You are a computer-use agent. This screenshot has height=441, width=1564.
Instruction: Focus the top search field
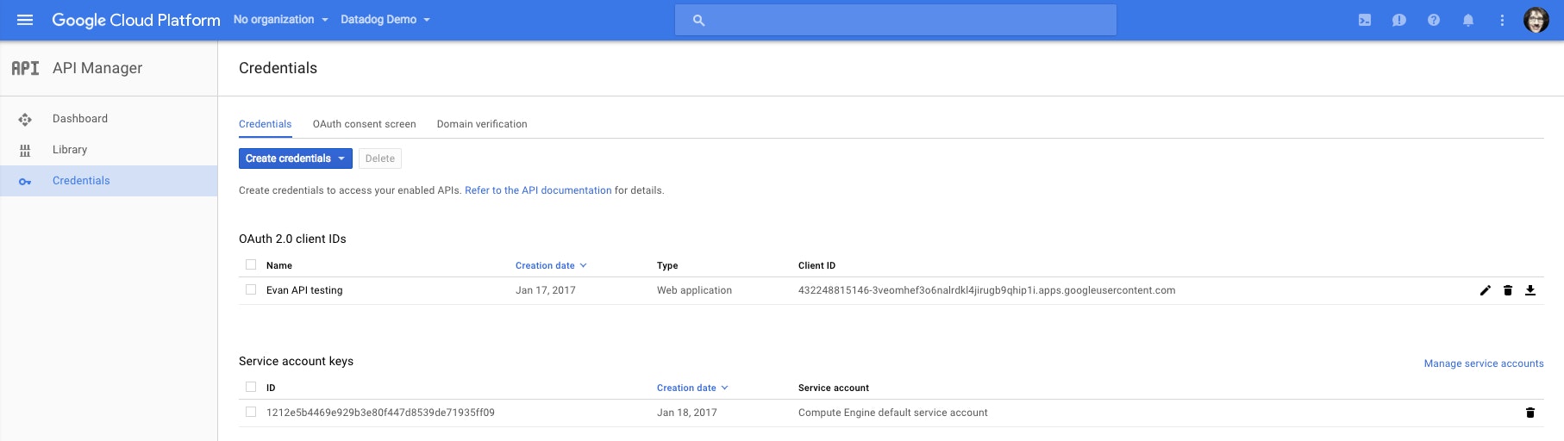point(896,20)
